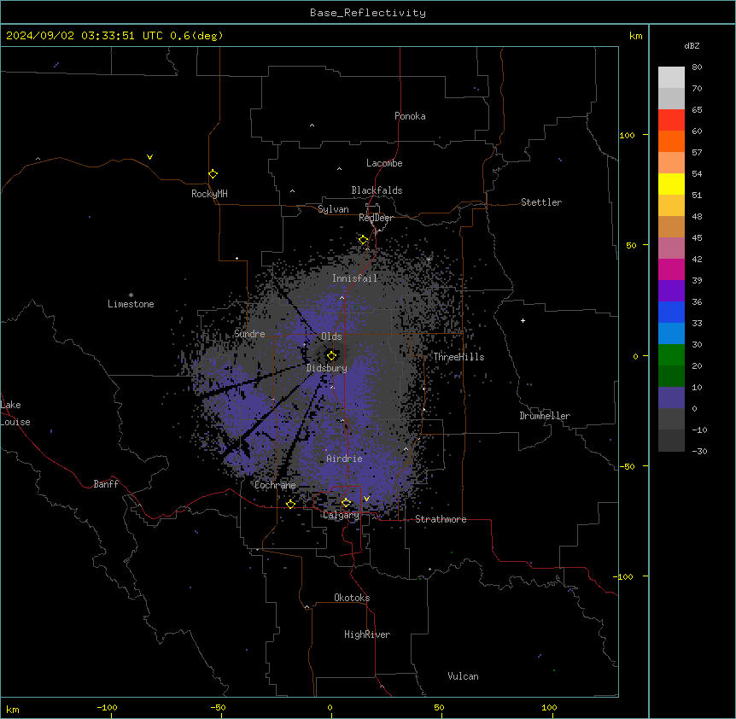The width and height of the screenshot is (736, 719).
Task: Click the km unit label at bottom left
Action: tap(13, 709)
